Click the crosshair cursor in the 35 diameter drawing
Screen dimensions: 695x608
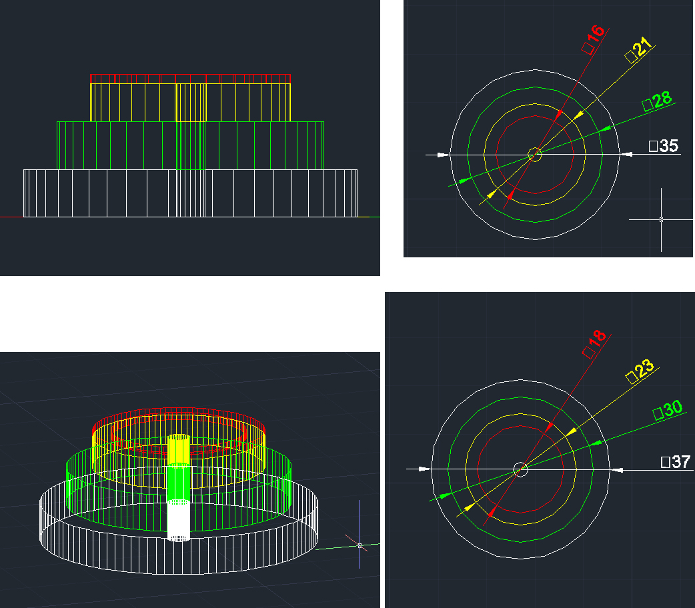pyautogui.click(x=661, y=219)
